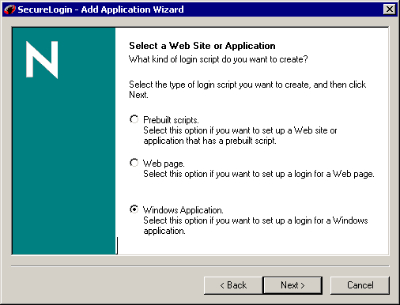Go back with the Back button
This screenshot has width=400, height=305.
(233, 285)
